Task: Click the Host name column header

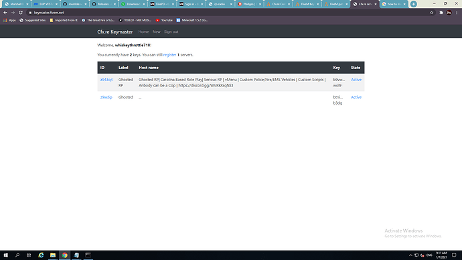Action: coord(149,68)
